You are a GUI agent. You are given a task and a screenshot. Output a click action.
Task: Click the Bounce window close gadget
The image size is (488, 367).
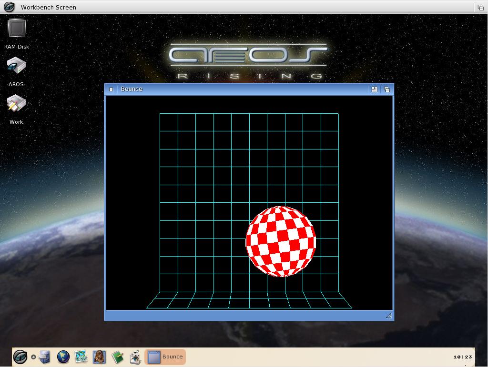pos(111,89)
